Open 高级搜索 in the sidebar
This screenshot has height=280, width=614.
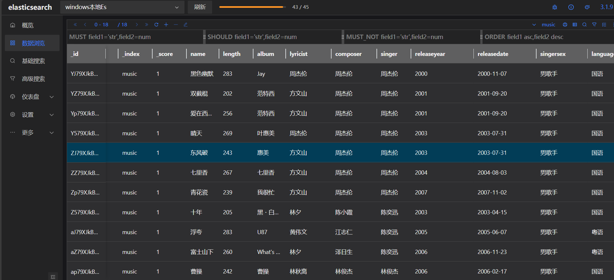tap(32, 79)
